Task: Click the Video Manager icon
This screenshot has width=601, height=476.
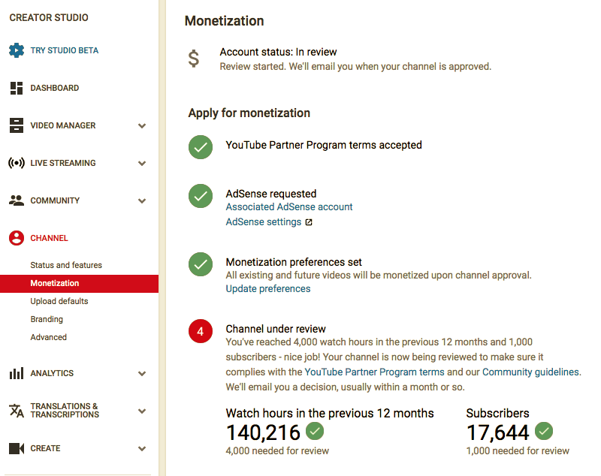Action: point(17,125)
